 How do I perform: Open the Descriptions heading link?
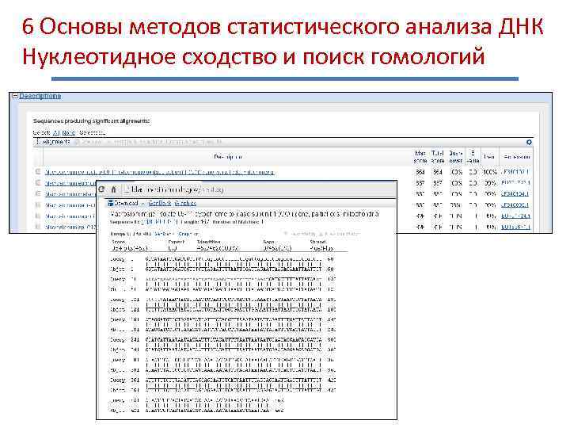coord(40,96)
